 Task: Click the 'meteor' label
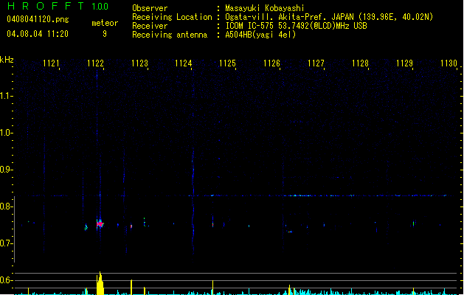click(105, 23)
